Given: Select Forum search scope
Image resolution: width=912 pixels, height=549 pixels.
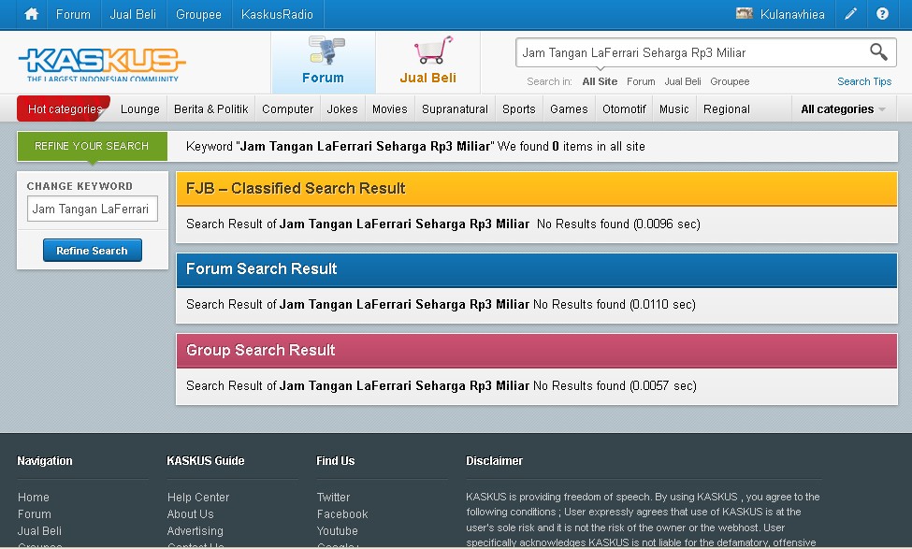Looking at the screenshot, I should pyautogui.click(x=641, y=81).
